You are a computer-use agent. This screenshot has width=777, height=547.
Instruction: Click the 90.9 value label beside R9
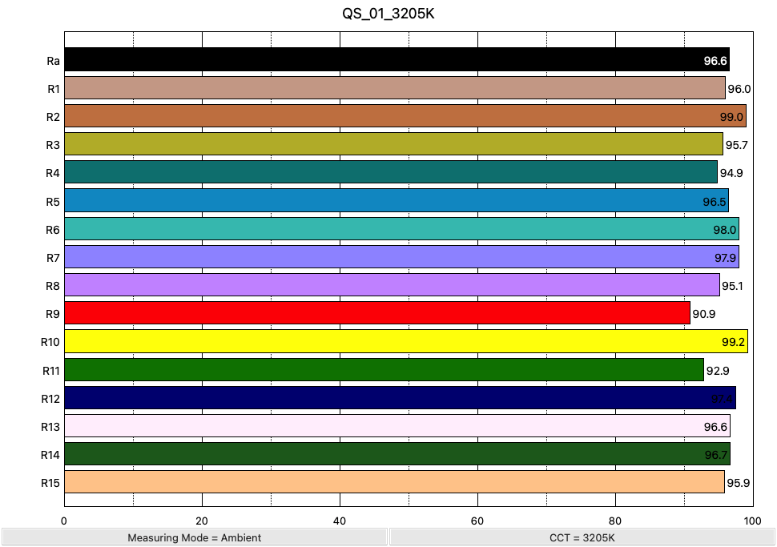point(703,314)
